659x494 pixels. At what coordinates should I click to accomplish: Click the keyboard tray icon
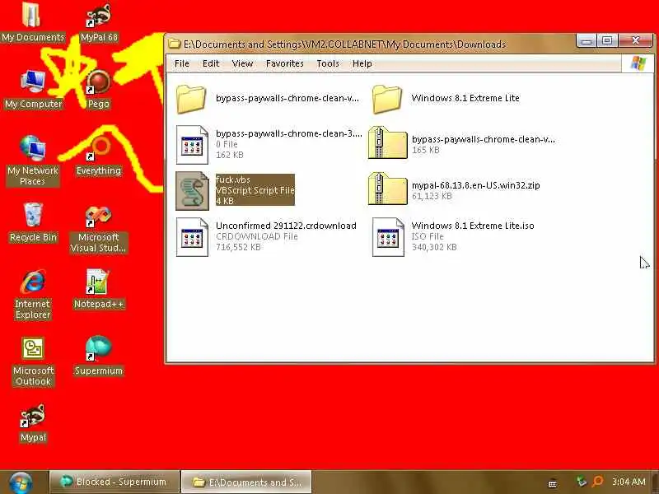click(x=553, y=483)
